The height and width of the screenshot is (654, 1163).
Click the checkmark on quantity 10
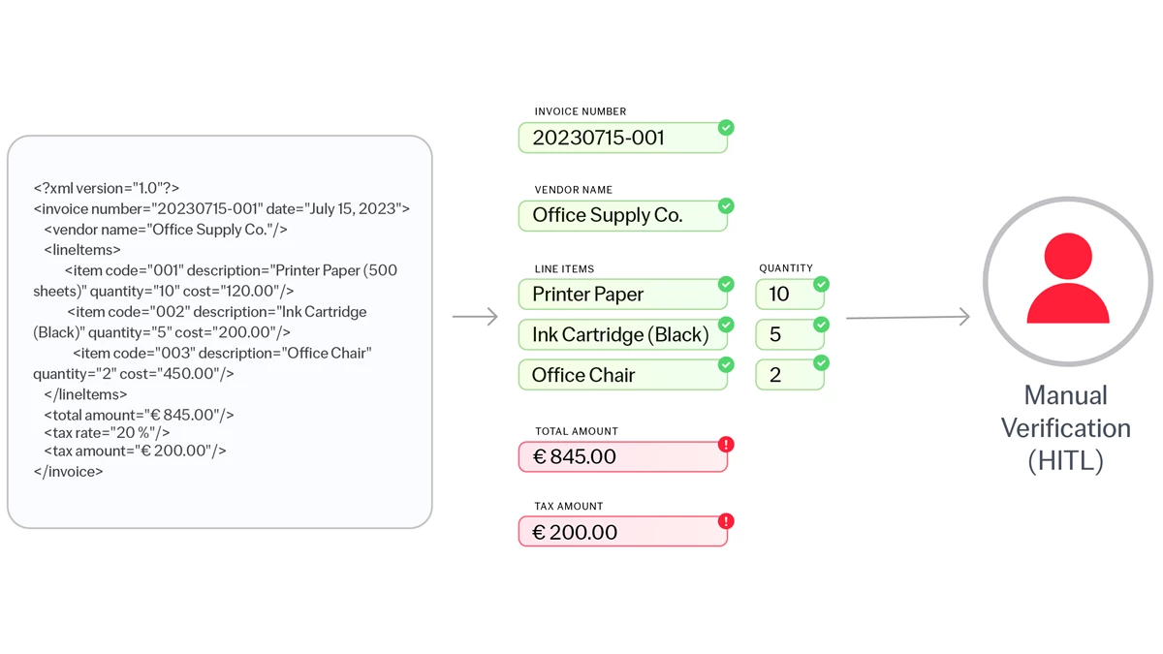[x=821, y=285]
